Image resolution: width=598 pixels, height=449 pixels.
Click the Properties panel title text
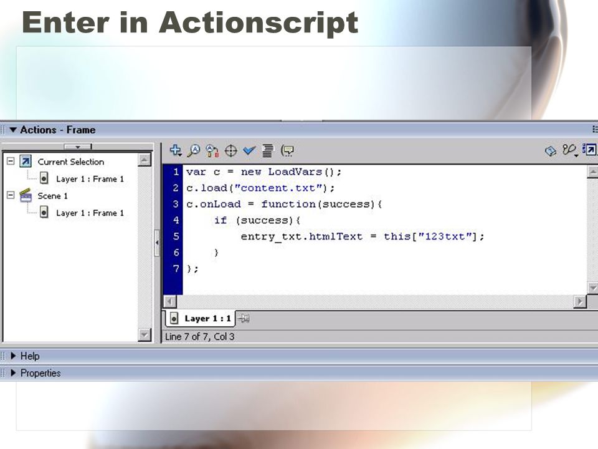pos(40,373)
